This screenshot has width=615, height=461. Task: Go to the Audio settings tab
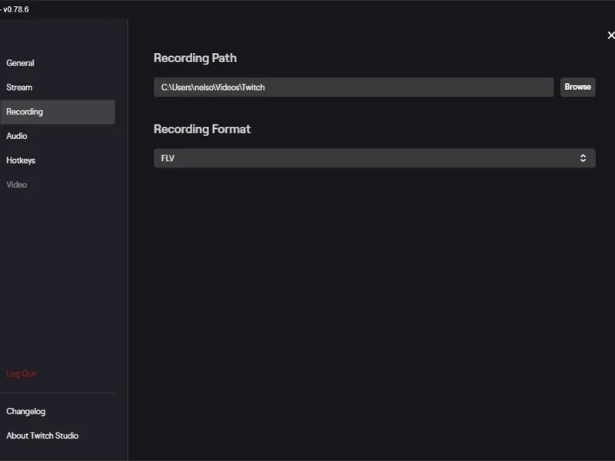click(17, 136)
